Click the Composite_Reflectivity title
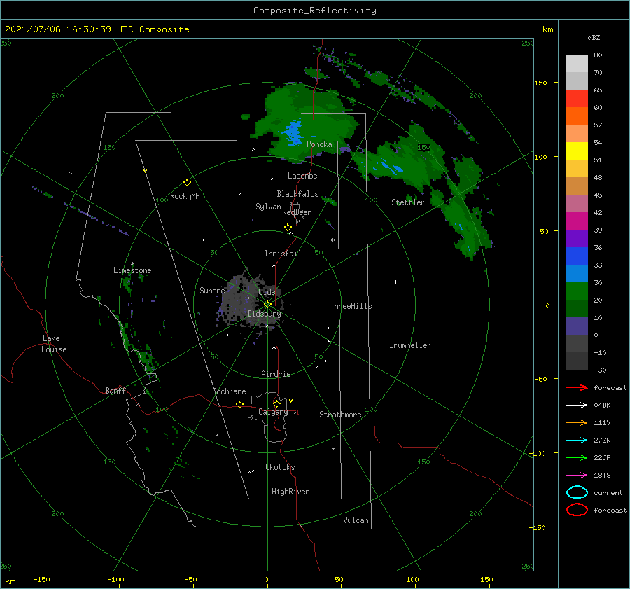This screenshot has height=589, width=630. tap(314, 11)
